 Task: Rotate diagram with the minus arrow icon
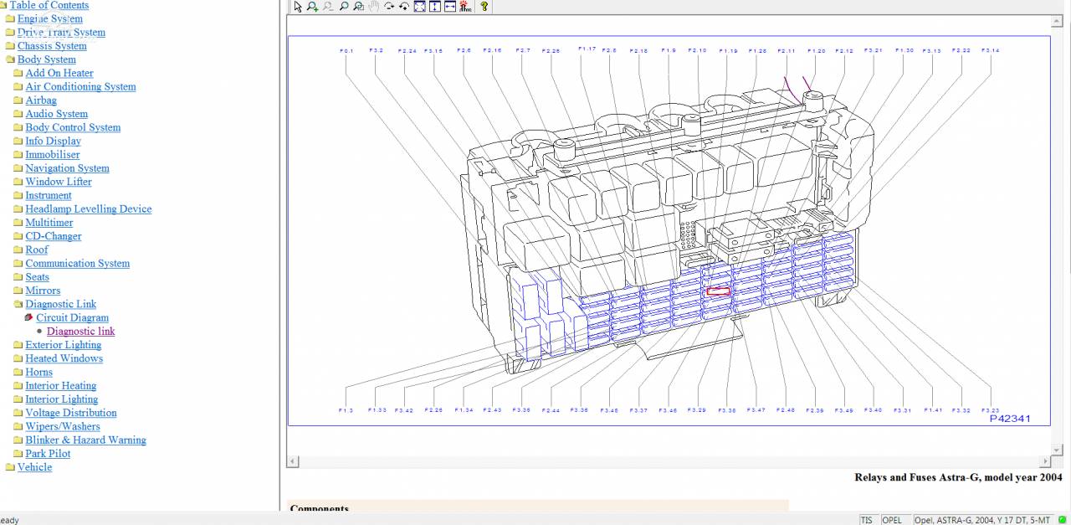[x=389, y=7]
